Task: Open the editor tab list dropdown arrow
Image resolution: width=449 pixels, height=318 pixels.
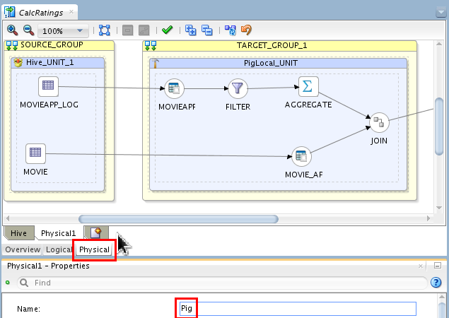Action: [441, 12]
